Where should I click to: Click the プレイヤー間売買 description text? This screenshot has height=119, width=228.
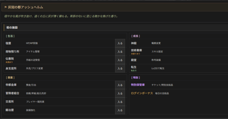click(x=35, y=102)
